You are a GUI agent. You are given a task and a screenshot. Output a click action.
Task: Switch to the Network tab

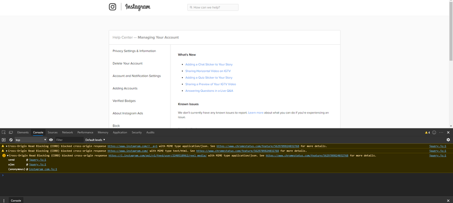68,132
